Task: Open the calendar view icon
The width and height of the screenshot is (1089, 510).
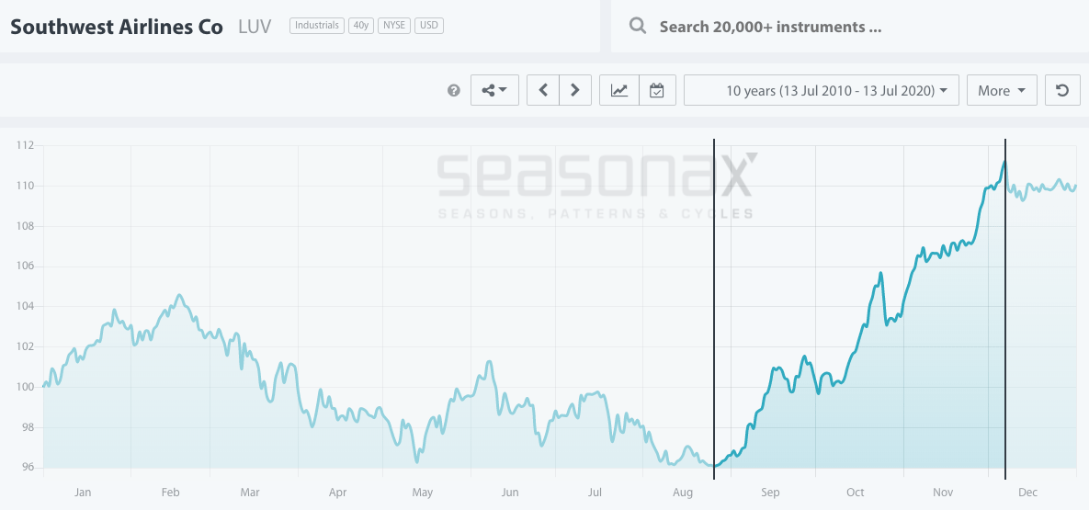Action: pos(656,90)
